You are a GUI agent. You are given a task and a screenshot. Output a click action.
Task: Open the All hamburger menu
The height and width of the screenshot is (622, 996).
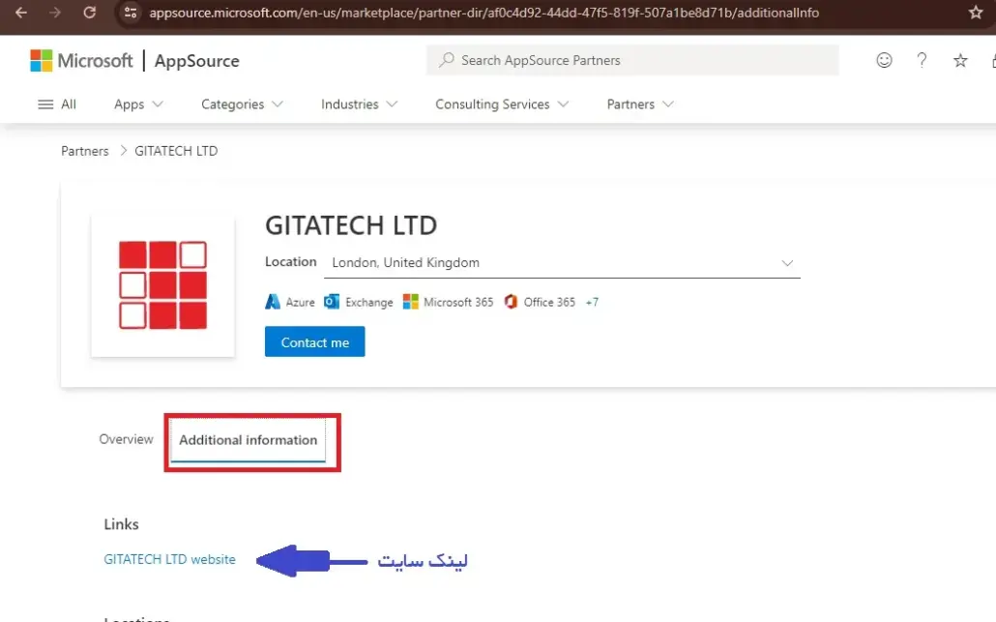56,104
